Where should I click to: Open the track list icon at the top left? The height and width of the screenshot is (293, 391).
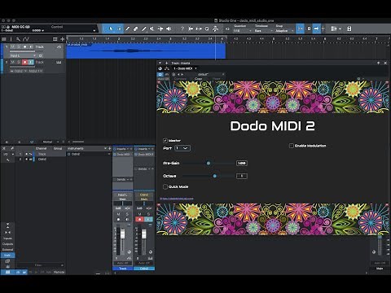(4, 39)
